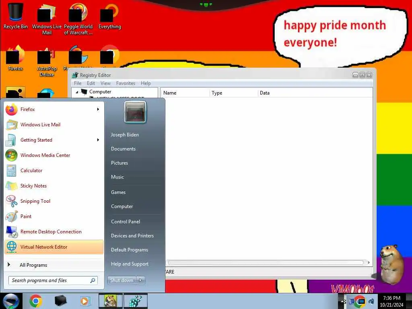This screenshot has width=412, height=309.
Task: Select the Firefox desktop icon
Action: (x=16, y=58)
